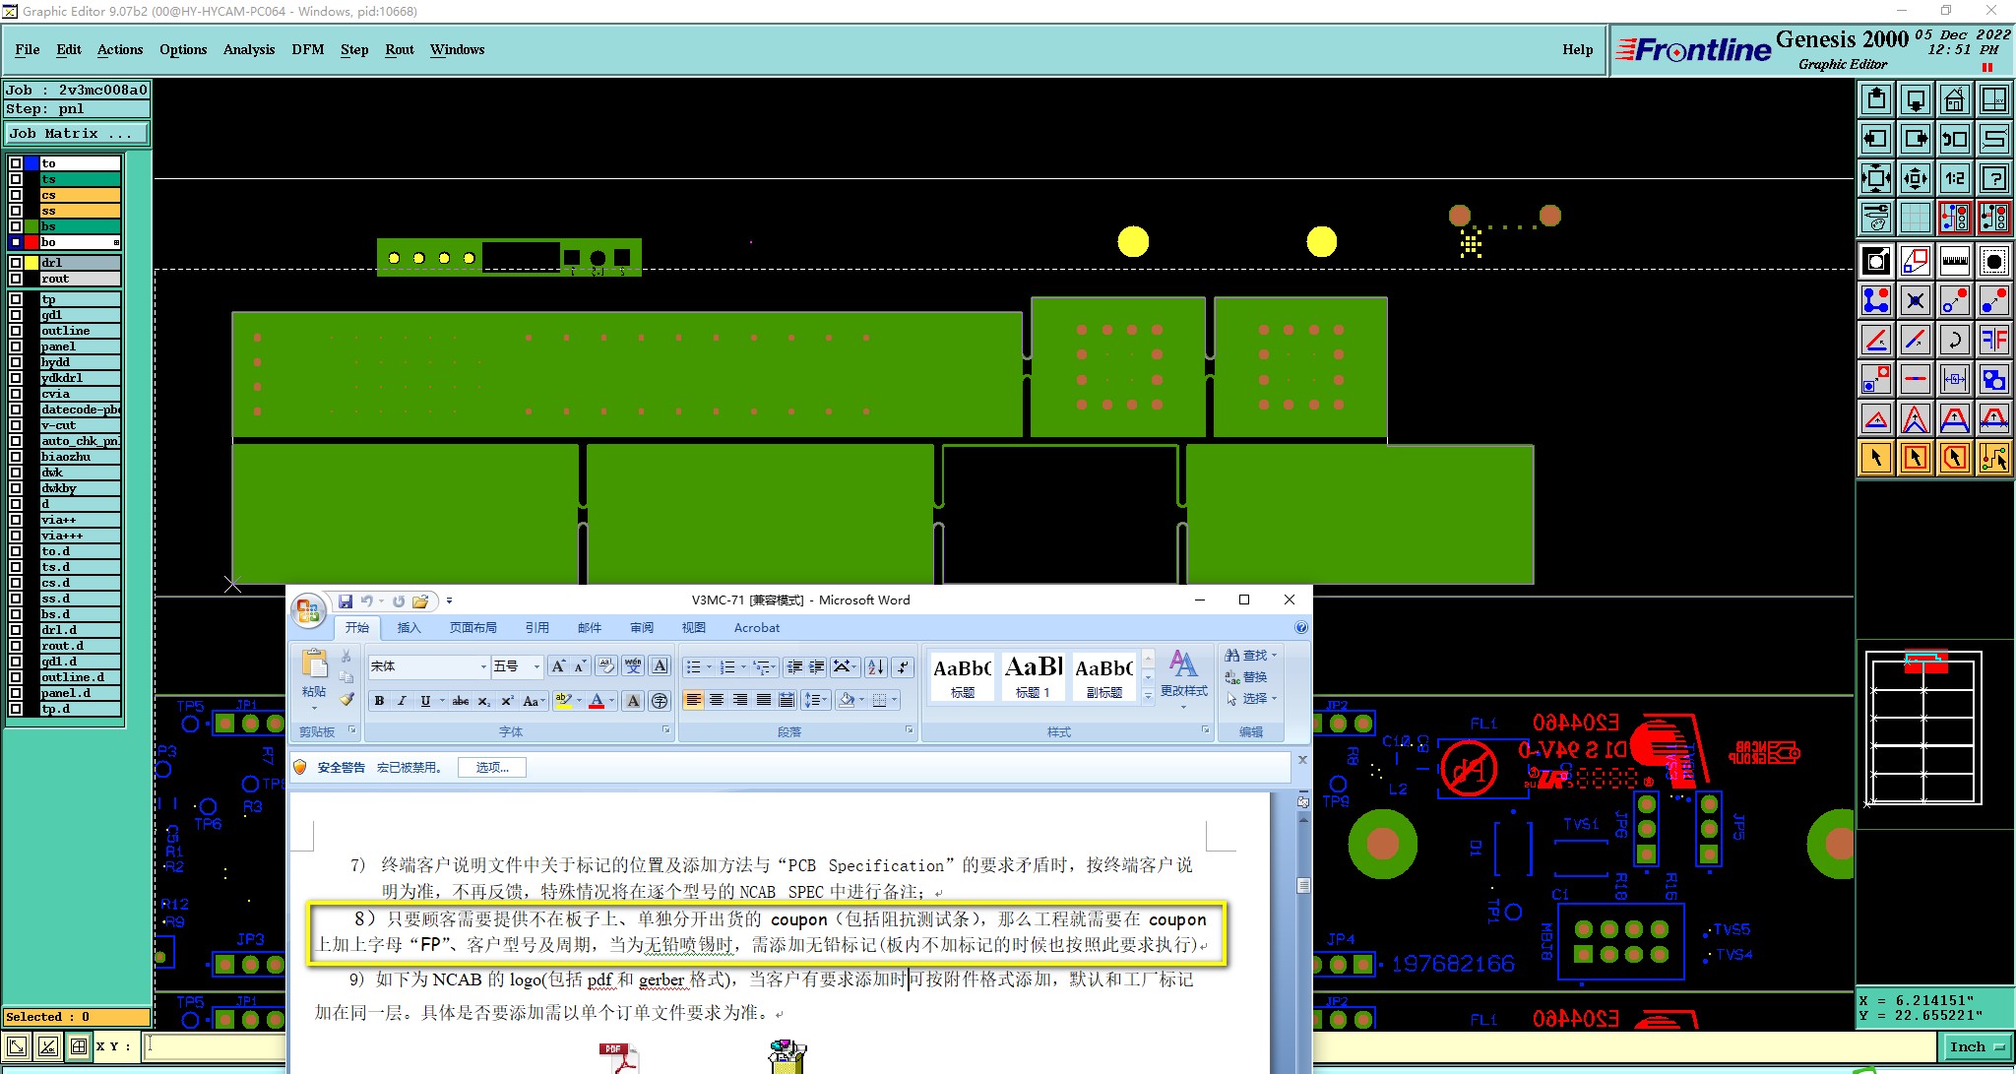Click the Word bold formatting icon

[379, 701]
